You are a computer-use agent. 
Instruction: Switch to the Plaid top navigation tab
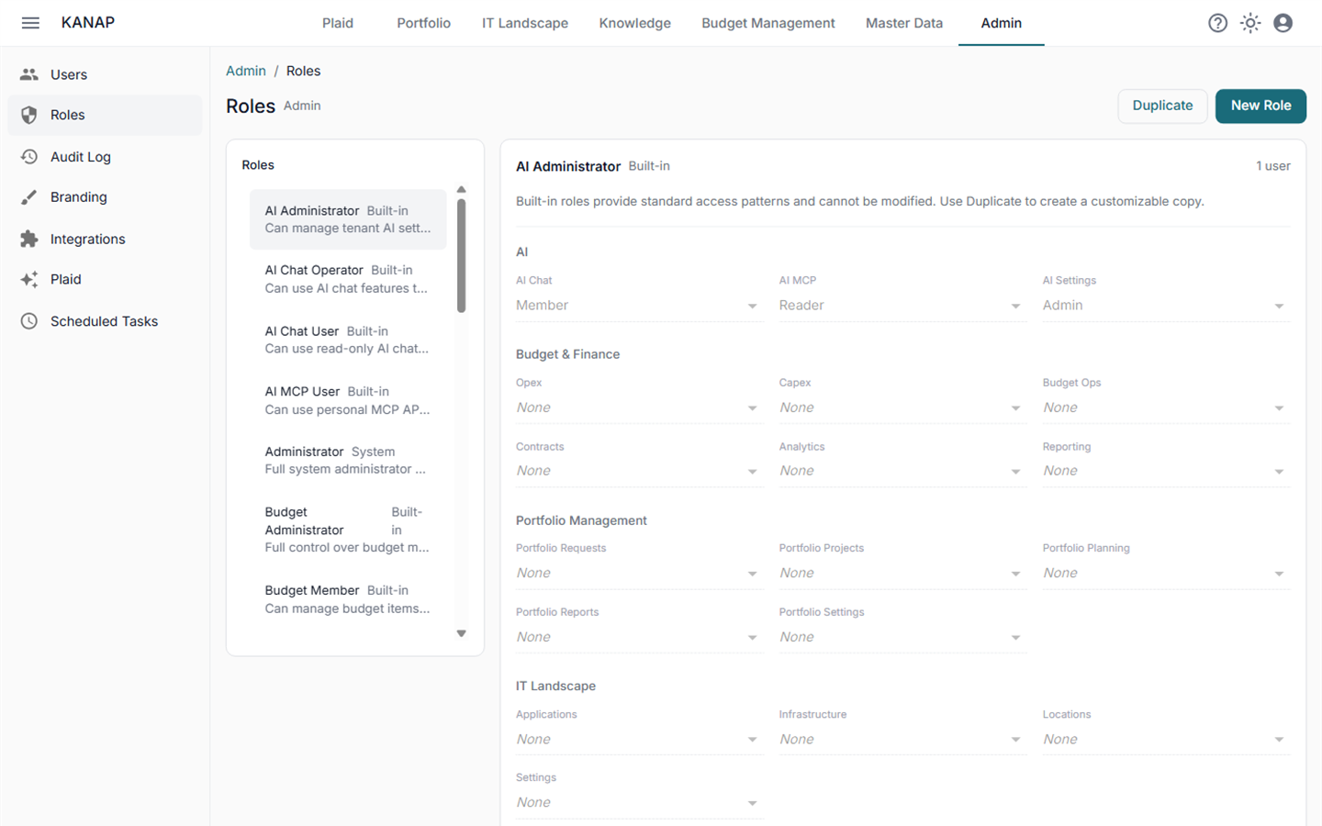click(338, 23)
